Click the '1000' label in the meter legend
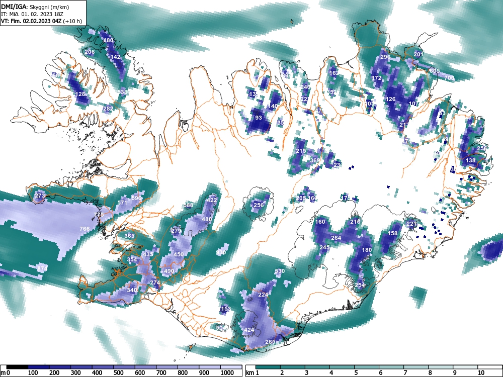The image size is (503, 377). [227, 373]
